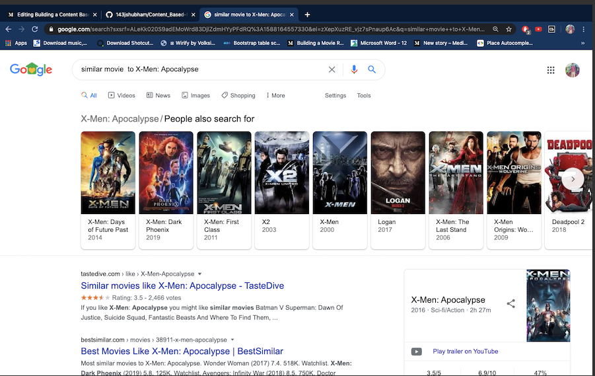Open the X2 2003 movie card
The height and width of the screenshot is (376, 595).
point(282,190)
